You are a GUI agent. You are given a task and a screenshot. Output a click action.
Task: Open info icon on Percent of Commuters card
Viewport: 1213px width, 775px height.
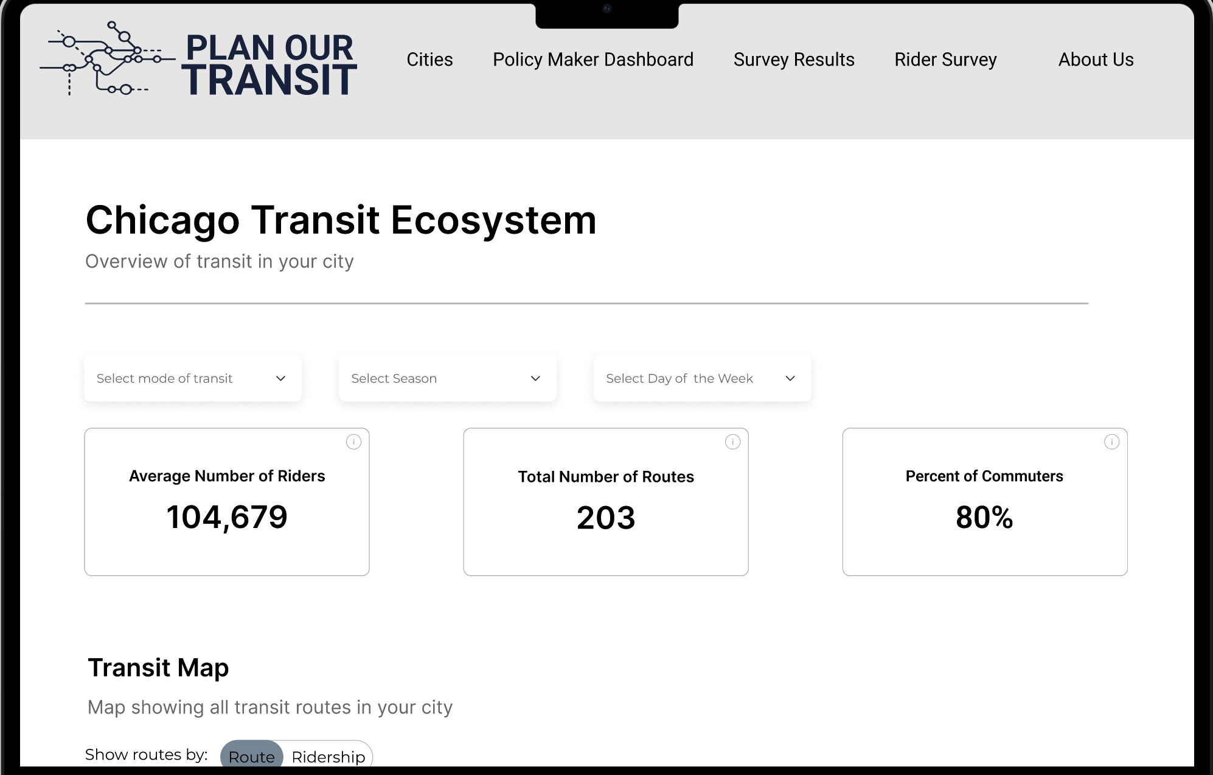[x=1111, y=442]
